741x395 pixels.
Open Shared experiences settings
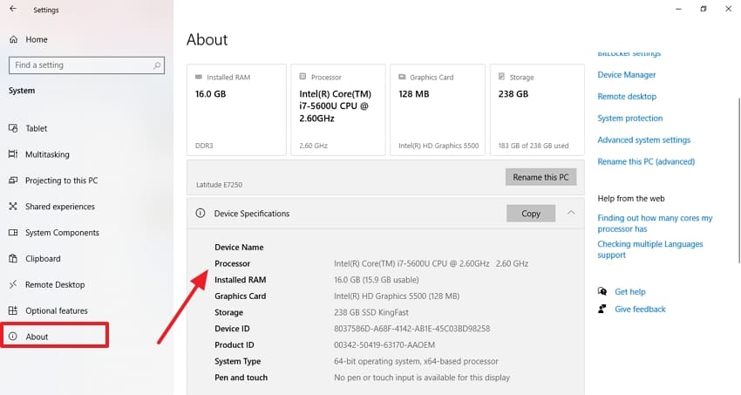click(x=60, y=206)
